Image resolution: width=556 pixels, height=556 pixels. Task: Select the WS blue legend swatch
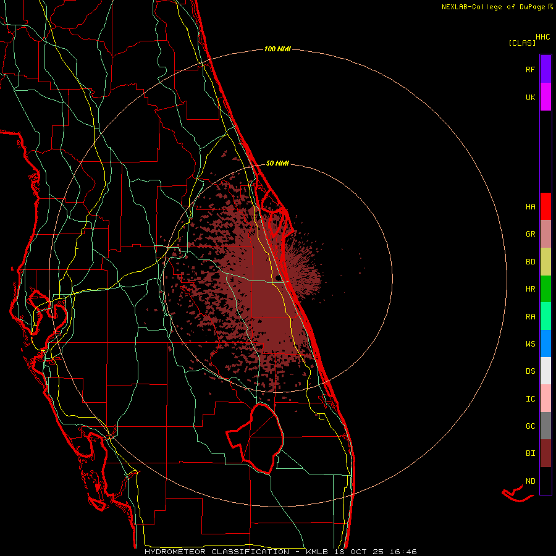(545, 343)
